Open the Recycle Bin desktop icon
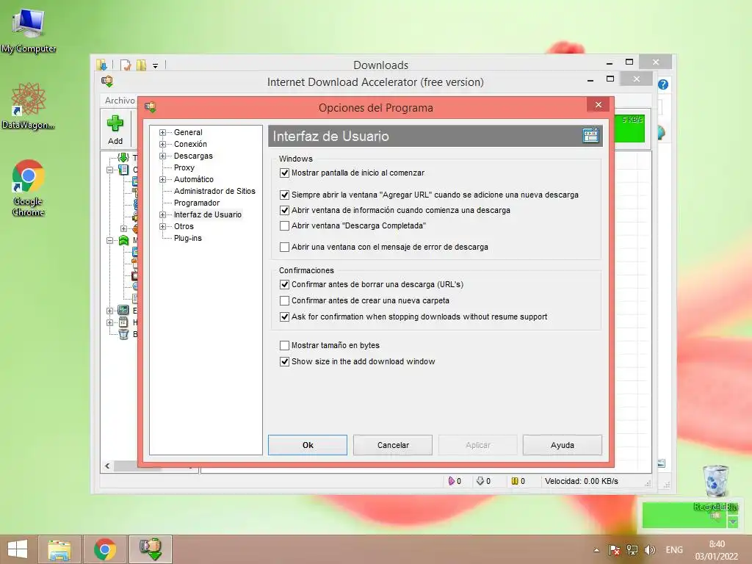The image size is (752, 564). click(x=715, y=487)
